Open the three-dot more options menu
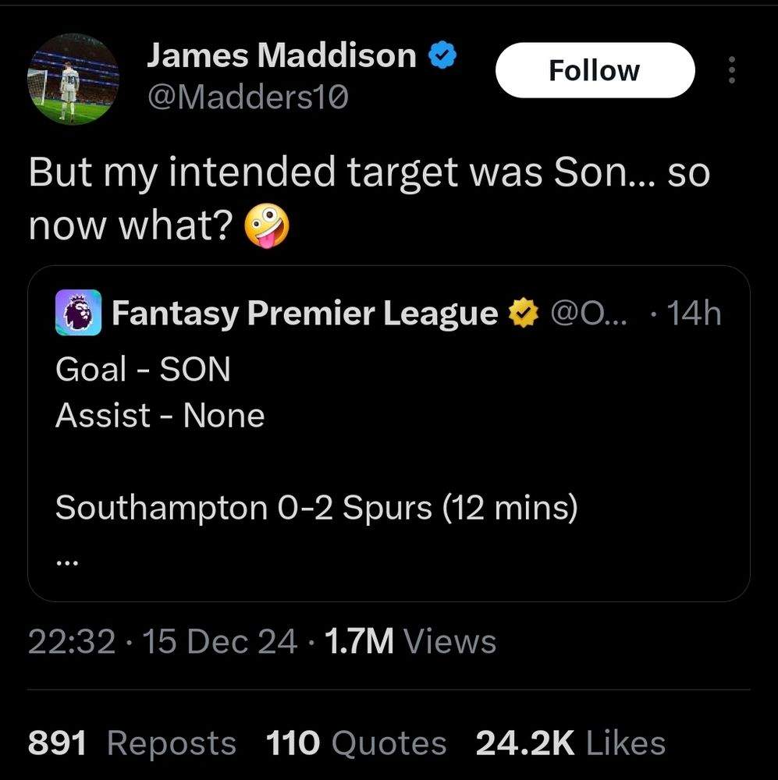The image size is (778, 780). (731, 71)
